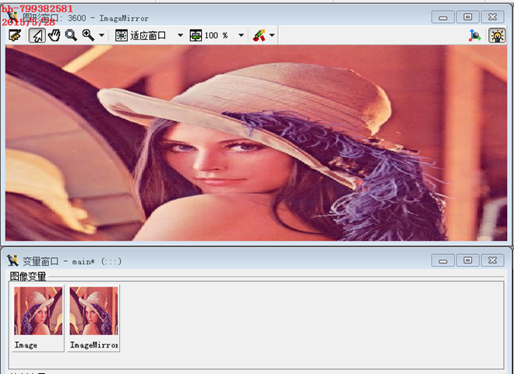The width and height of the screenshot is (514, 374).
Task: Maximize the 变量窗口 window
Action: tap(468, 260)
